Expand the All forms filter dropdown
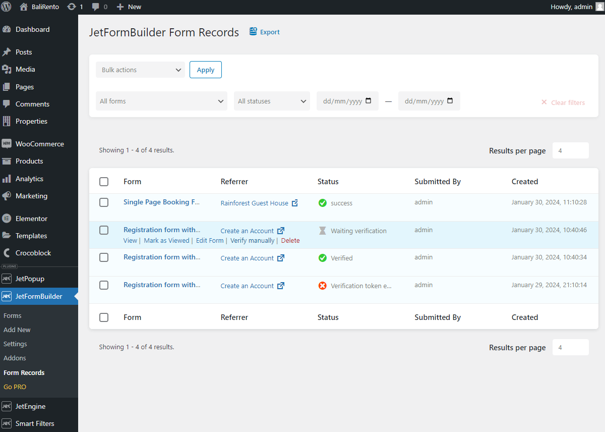The image size is (605, 432). click(161, 101)
